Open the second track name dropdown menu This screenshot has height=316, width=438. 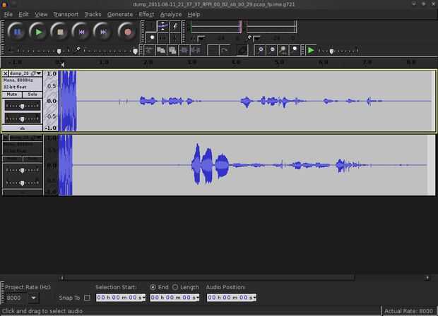coord(39,138)
